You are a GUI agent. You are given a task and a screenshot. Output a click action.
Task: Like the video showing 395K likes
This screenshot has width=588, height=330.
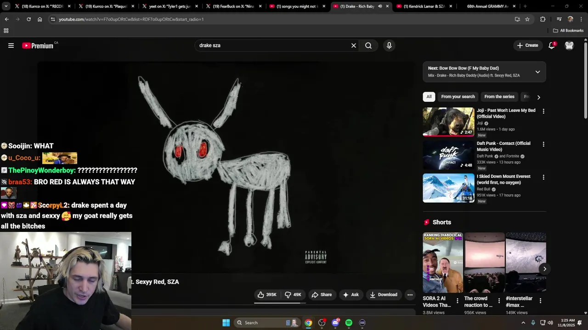(267, 295)
